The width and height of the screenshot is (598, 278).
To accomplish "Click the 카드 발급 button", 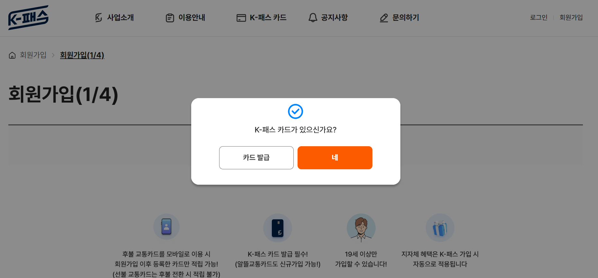I will tap(256, 158).
